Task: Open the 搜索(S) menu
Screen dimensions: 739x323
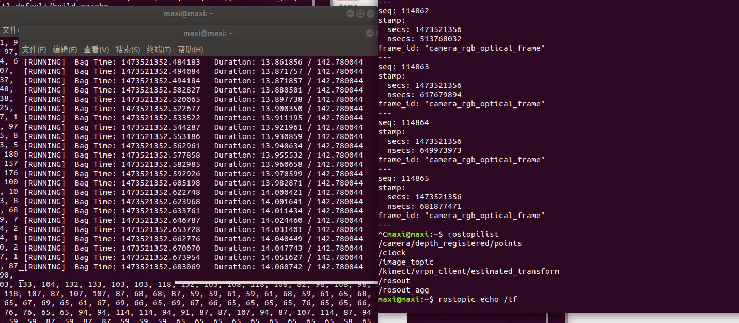Action: tap(128, 50)
